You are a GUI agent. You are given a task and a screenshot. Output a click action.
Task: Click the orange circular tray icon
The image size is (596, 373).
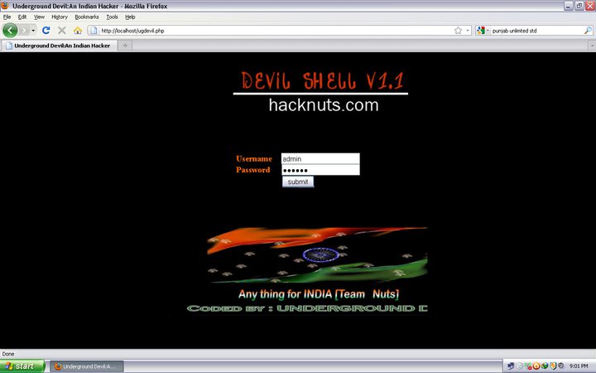536,366
